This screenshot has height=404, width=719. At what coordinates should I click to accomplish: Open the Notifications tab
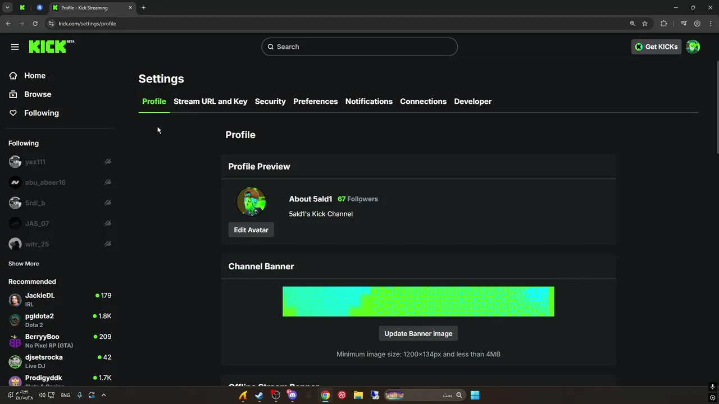coord(368,102)
